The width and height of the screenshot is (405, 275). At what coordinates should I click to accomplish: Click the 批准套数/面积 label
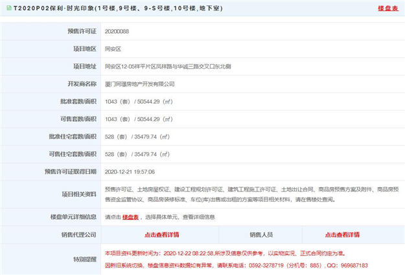(x=78, y=102)
